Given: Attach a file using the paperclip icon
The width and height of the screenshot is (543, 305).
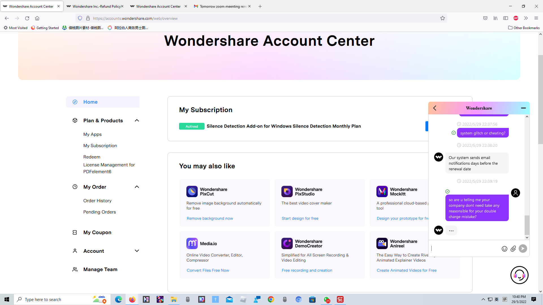Looking at the screenshot, I should [x=514, y=249].
